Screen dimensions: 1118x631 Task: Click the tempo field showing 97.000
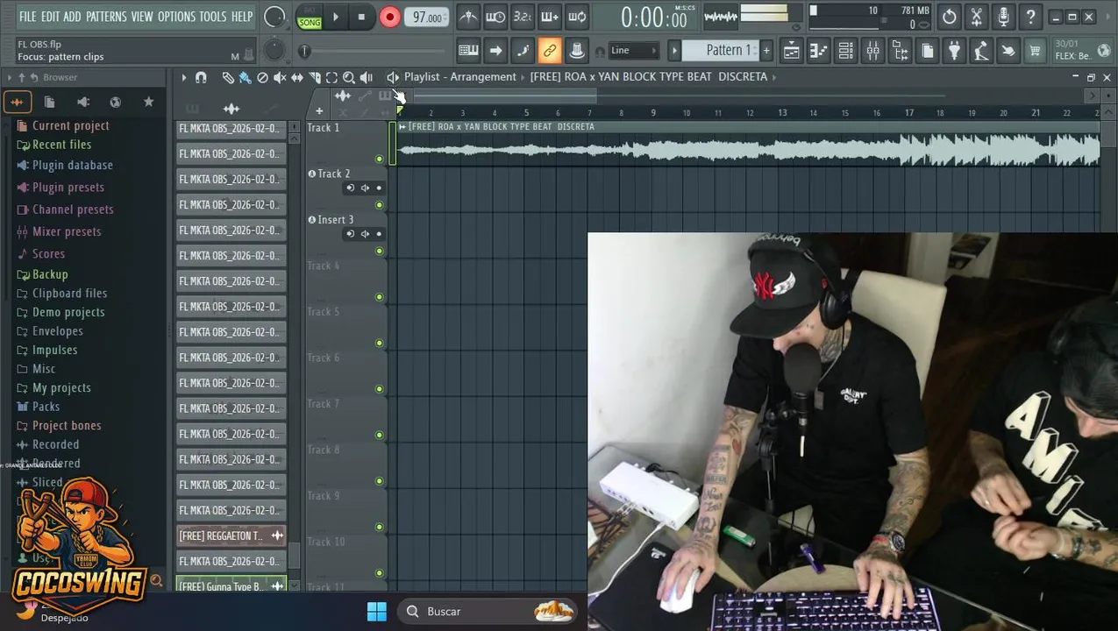tap(427, 17)
